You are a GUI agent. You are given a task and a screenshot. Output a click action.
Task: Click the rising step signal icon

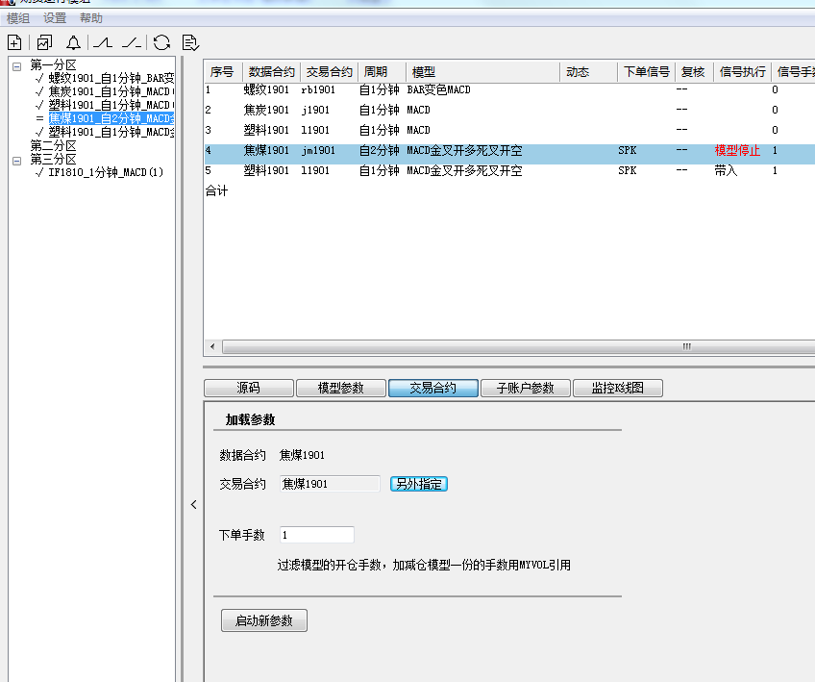point(103,42)
